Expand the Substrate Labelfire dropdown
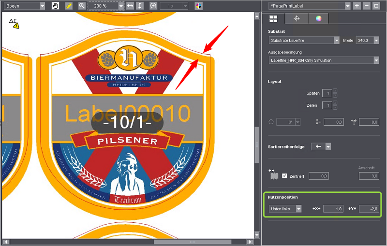 point(336,41)
